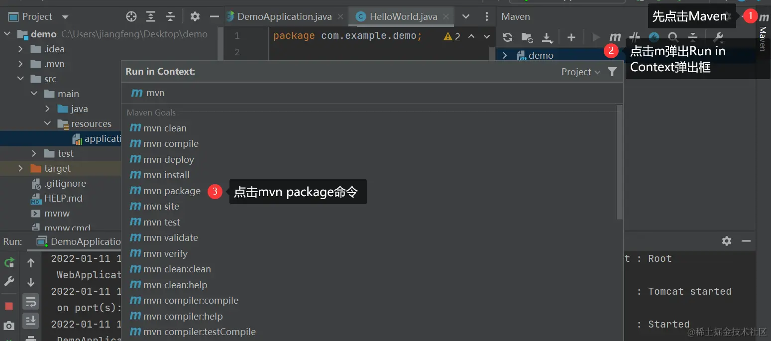The width and height of the screenshot is (771, 341).
Task: Collapse the main folder
Action: click(34, 94)
